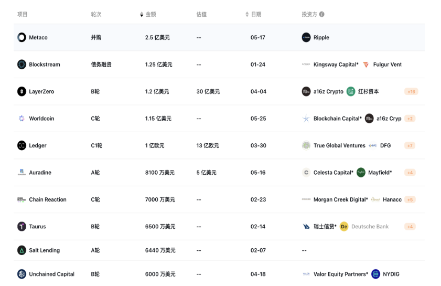Click the Mayfield green logo icon
The height and width of the screenshot is (286, 441).
click(361, 173)
